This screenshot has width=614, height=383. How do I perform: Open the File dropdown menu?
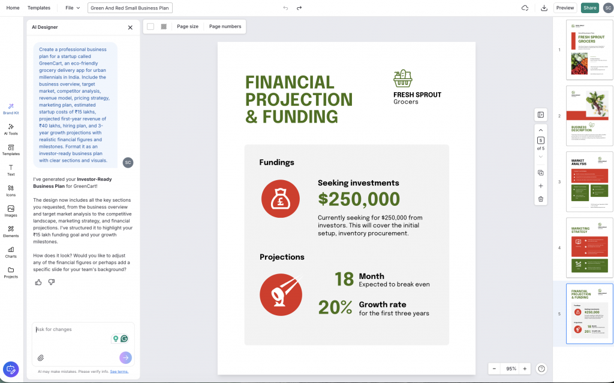[x=73, y=8]
